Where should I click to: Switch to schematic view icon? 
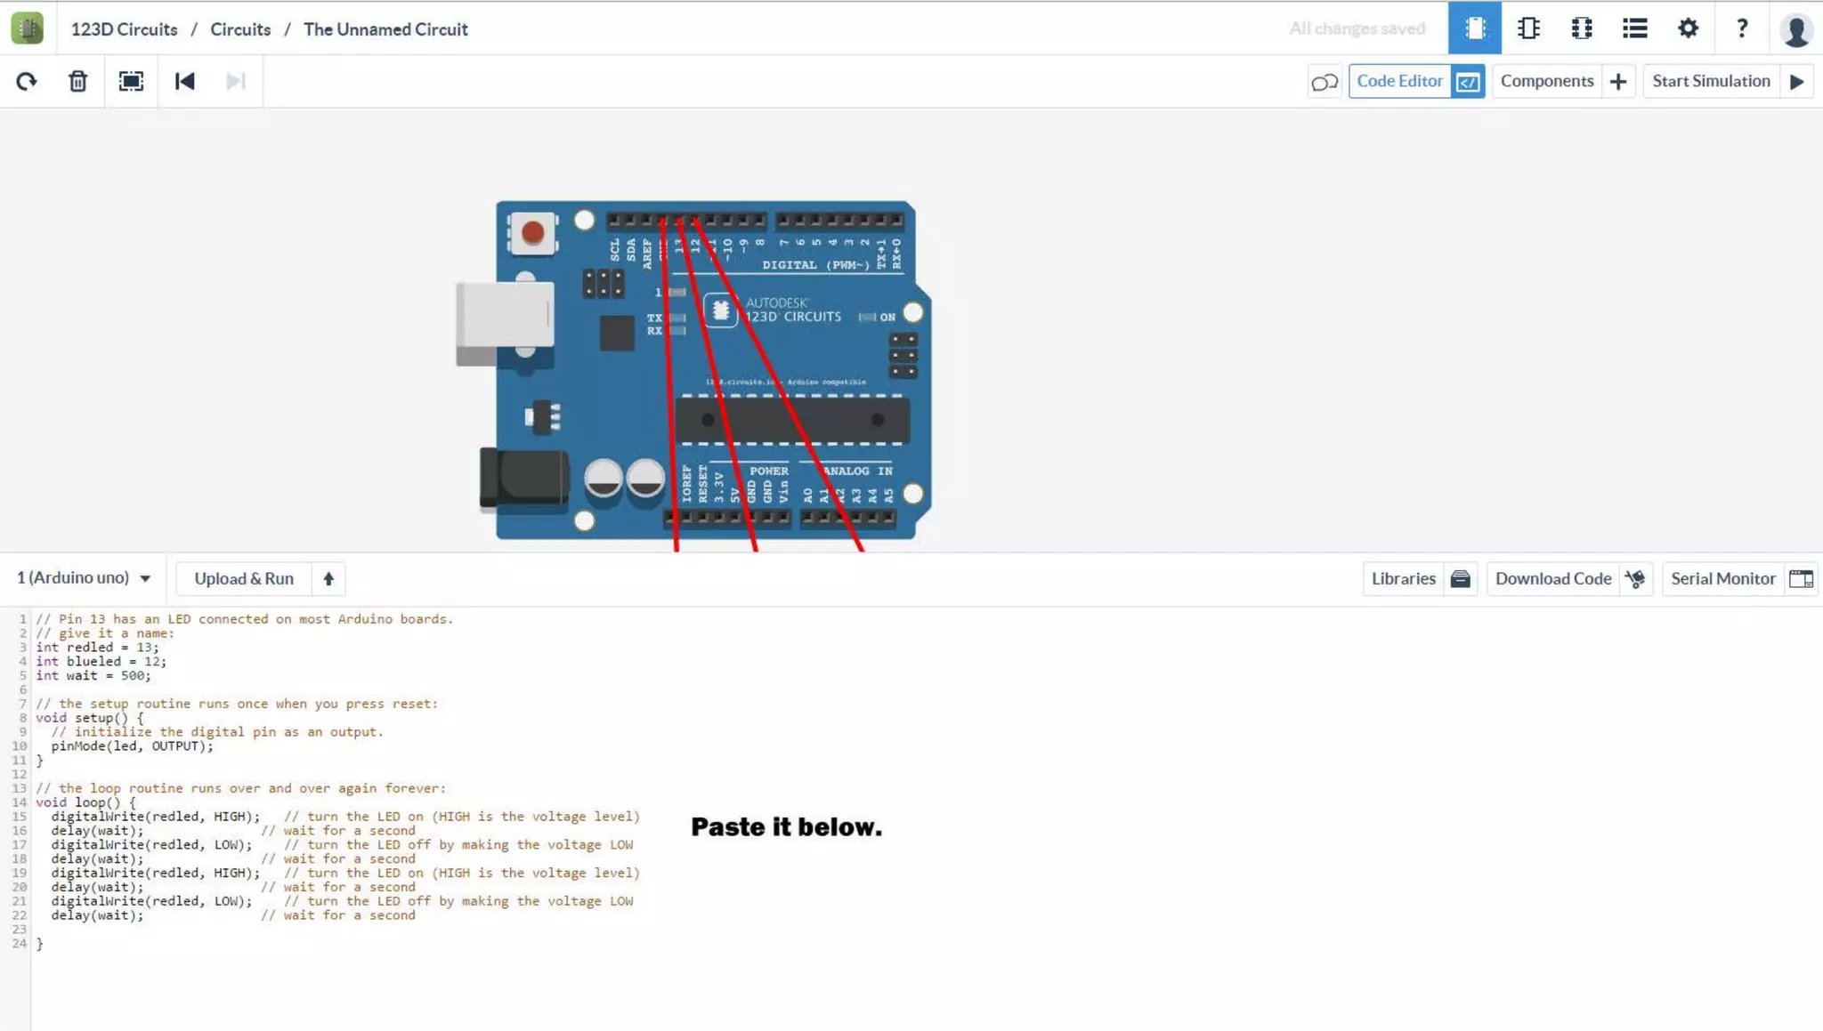point(1528,28)
